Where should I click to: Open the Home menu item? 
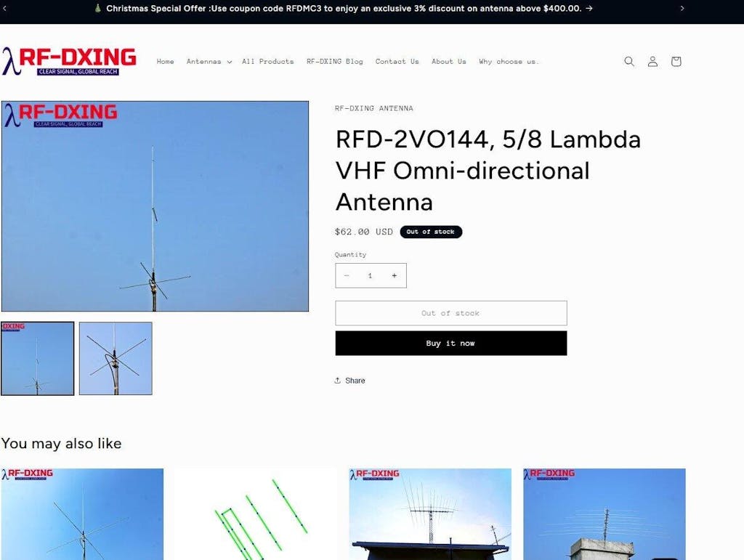coord(165,62)
